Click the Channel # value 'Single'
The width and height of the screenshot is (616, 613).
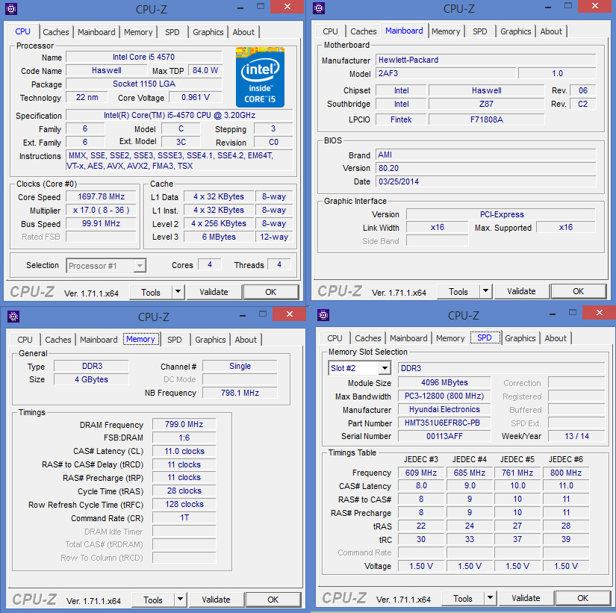click(240, 366)
